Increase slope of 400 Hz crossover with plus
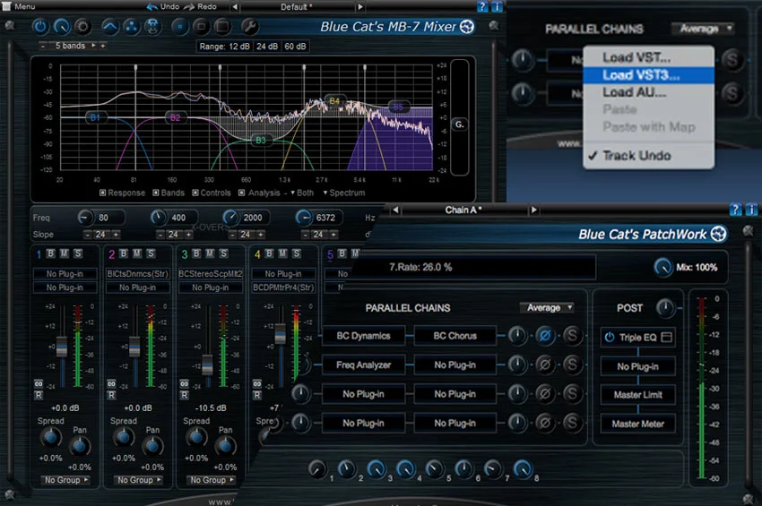Viewport: 762px width, 506px height. coord(188,235)
